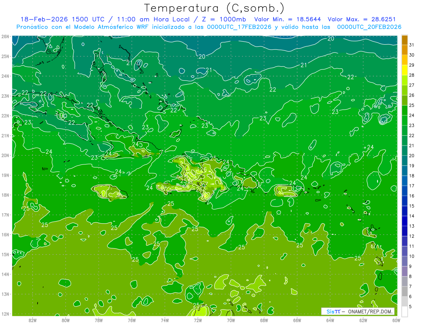Click the "18N" latitude axis label

pos(5,195)
